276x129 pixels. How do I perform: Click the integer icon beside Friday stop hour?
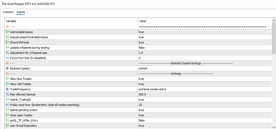pyautogui.click(x=7, y=105)
